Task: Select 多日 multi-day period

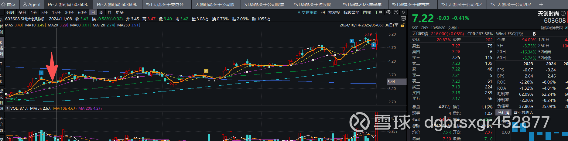Action: 22,12
